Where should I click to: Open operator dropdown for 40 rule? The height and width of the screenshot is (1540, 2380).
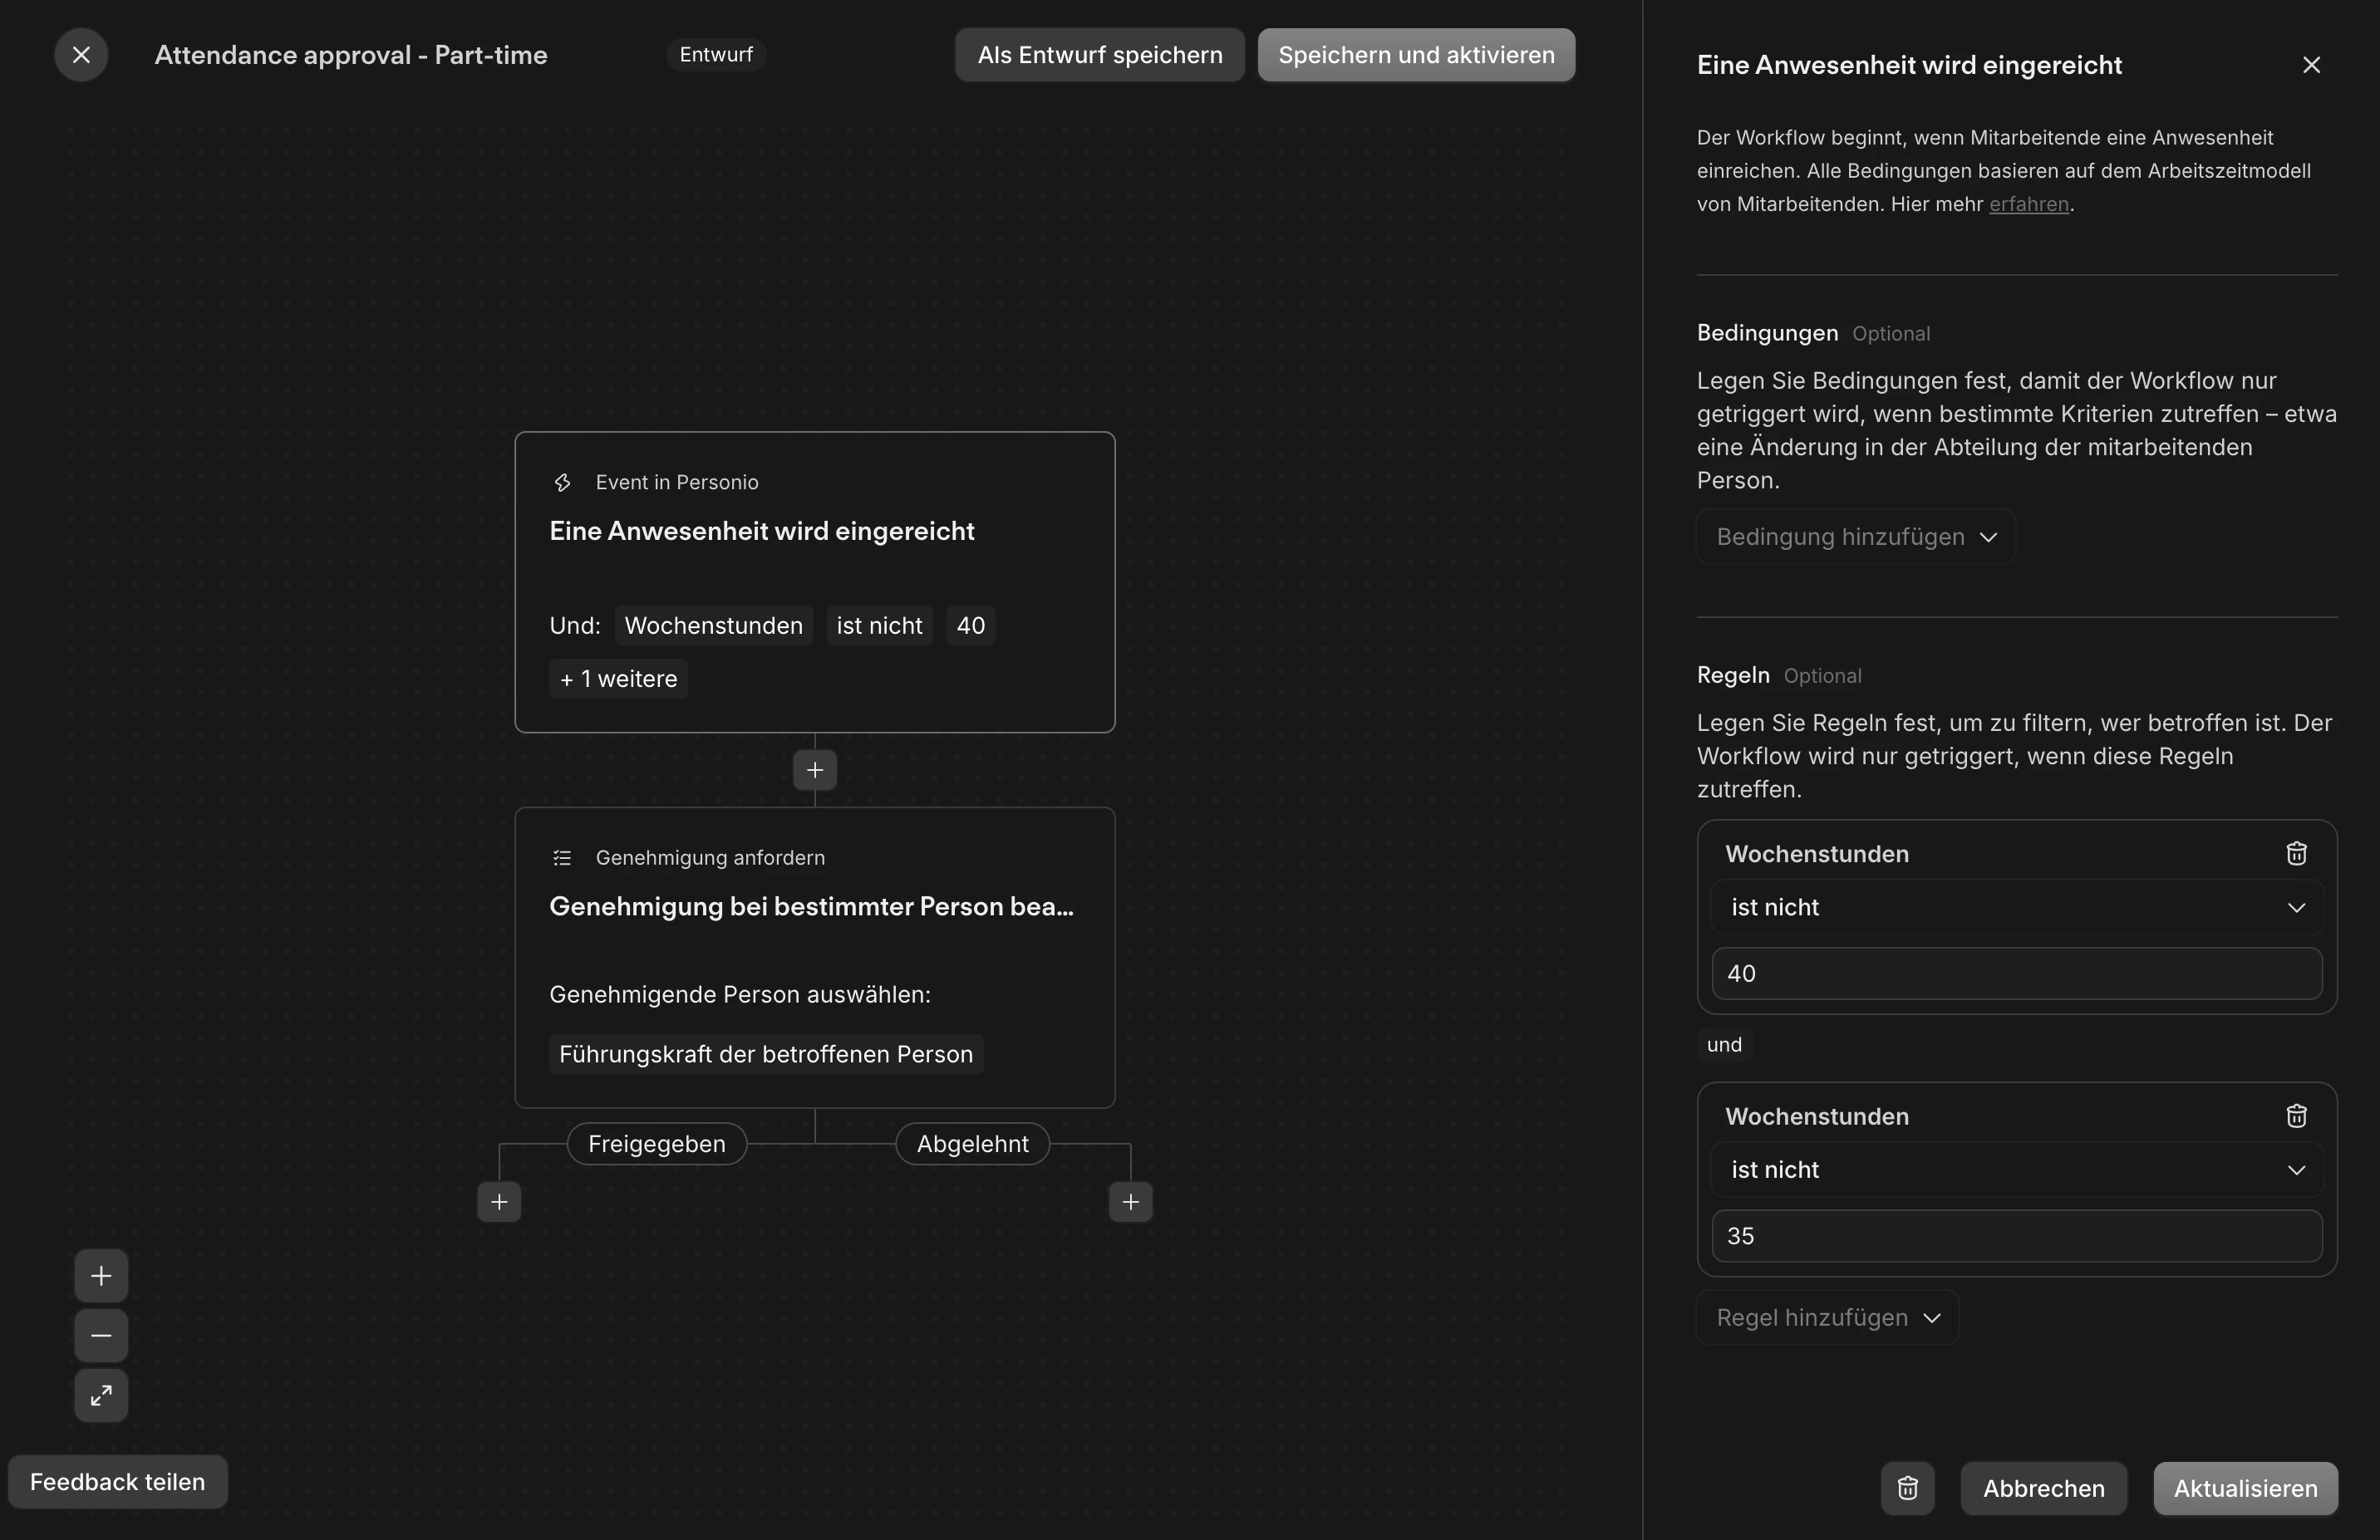click(2016, 907)
